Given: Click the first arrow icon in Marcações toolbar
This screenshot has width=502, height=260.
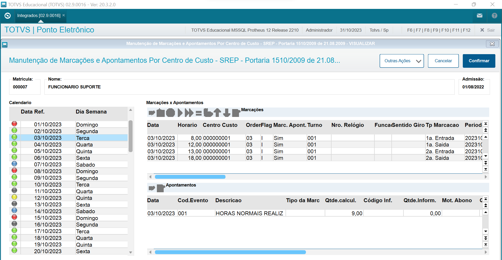Looking at the screenshot, I should point(152,113).
